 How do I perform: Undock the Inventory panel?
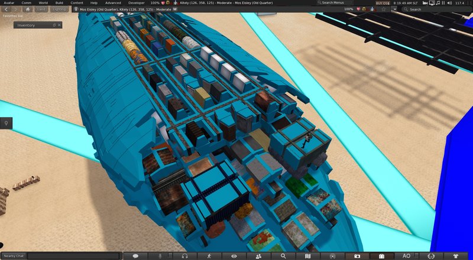click(54, 25)
